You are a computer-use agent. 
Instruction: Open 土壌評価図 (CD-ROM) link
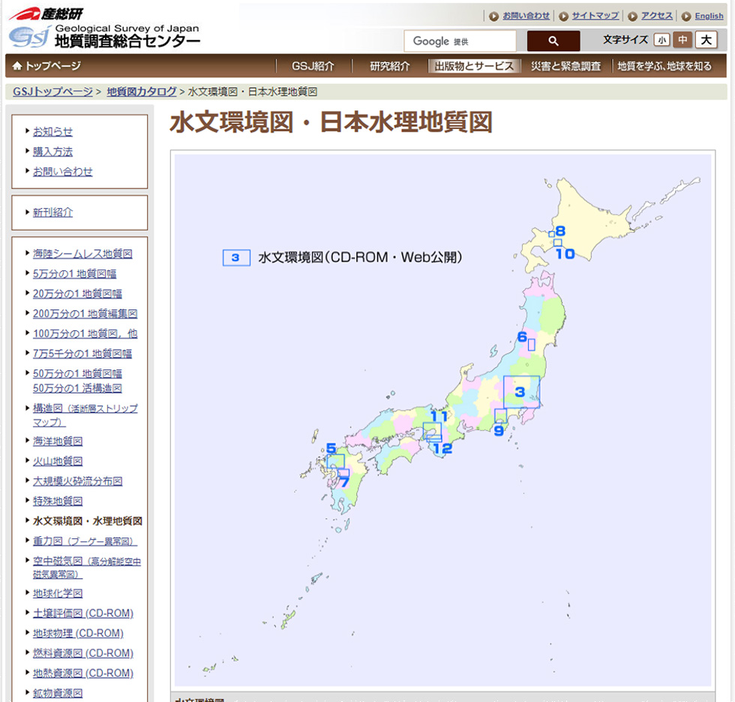coord(83,613)
